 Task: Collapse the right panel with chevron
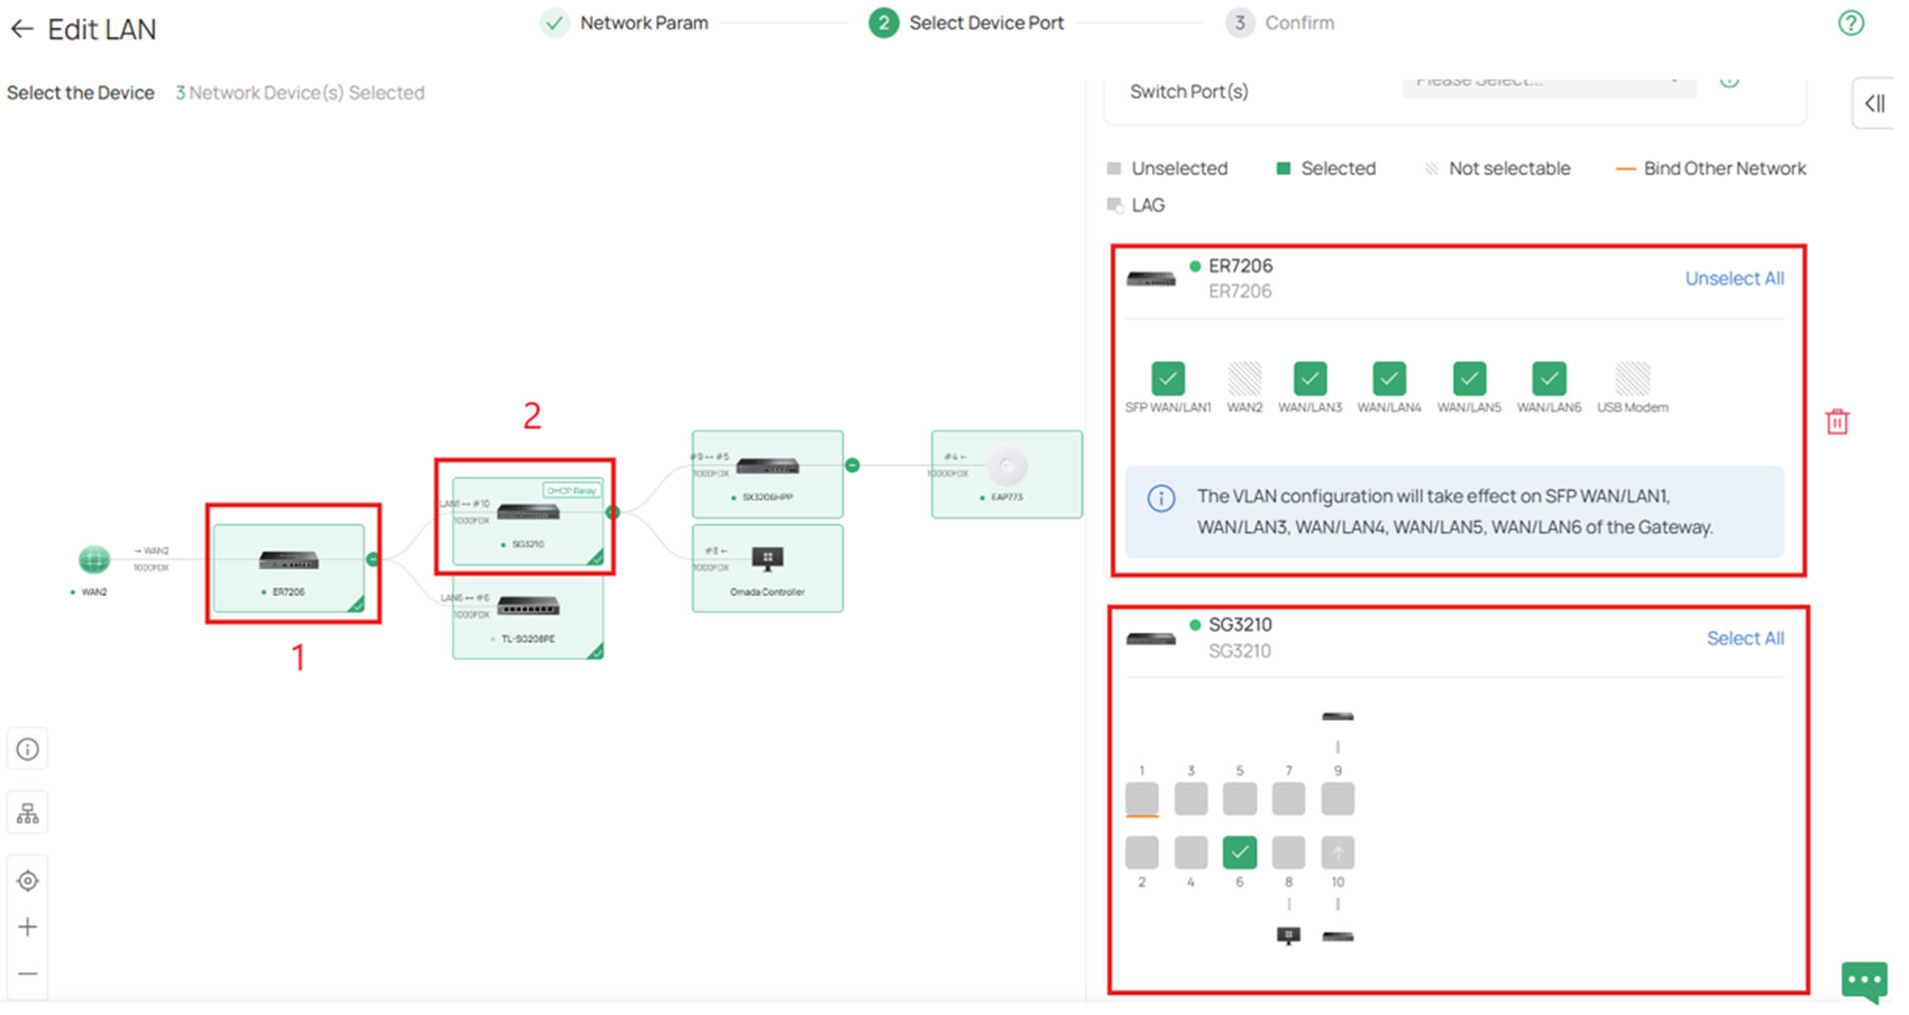1876,103
